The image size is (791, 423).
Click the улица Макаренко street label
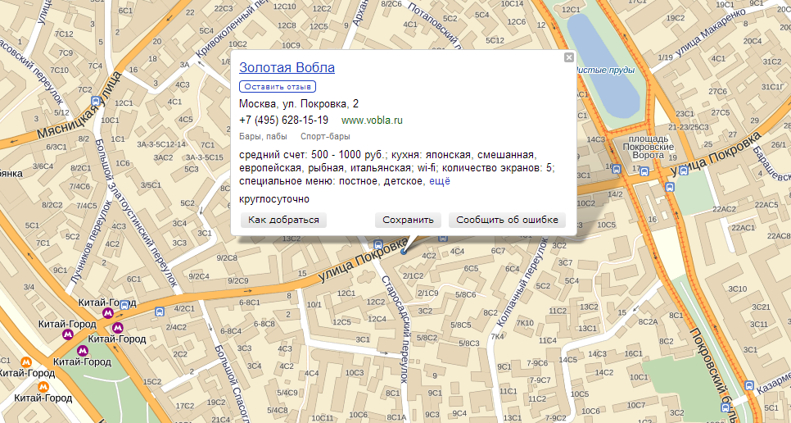point(710,32)
